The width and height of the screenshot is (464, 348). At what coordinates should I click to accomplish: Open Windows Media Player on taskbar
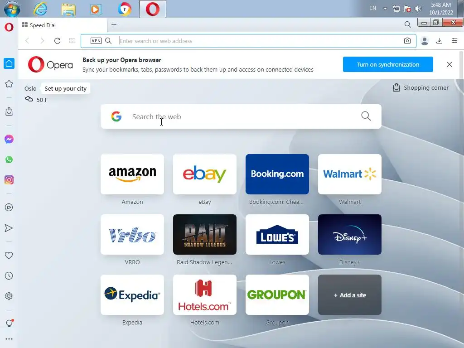96,9
